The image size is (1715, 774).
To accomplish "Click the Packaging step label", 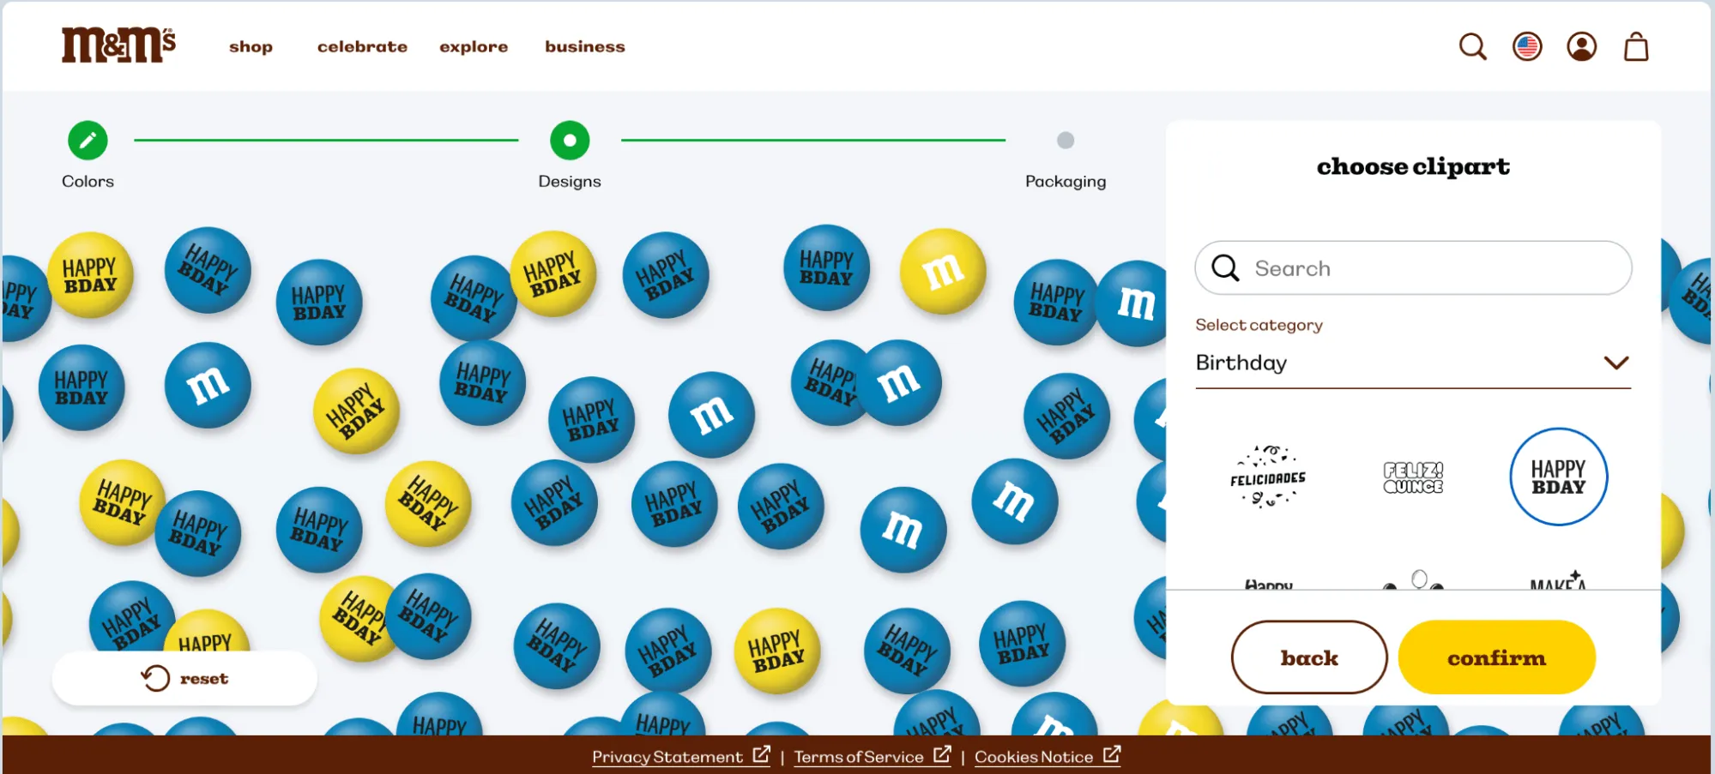I will click(x=1066, y=182).
